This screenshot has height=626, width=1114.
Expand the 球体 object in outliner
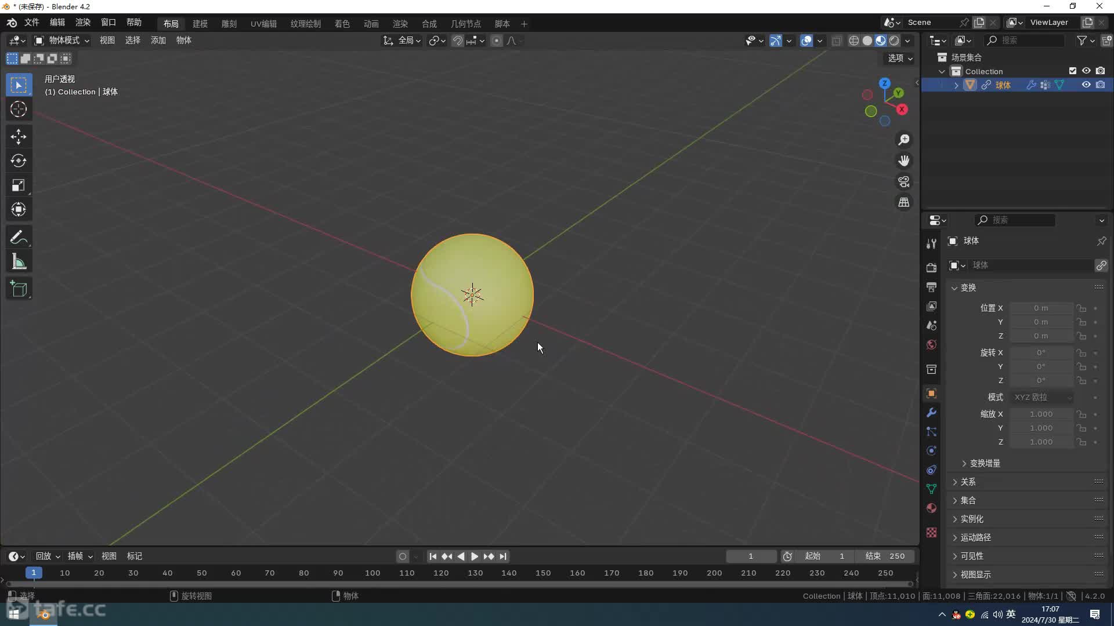pyautogui.click(x=956, y=85)
